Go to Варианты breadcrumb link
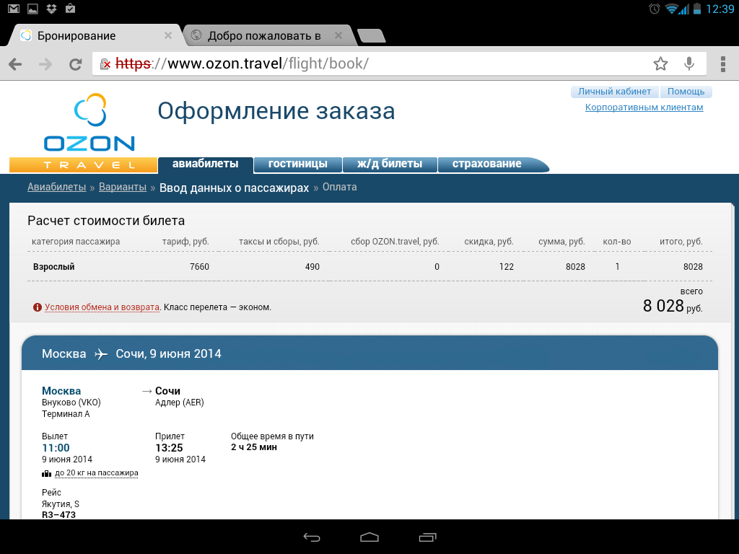The image size is (739, 554). (x=123, y=187)
